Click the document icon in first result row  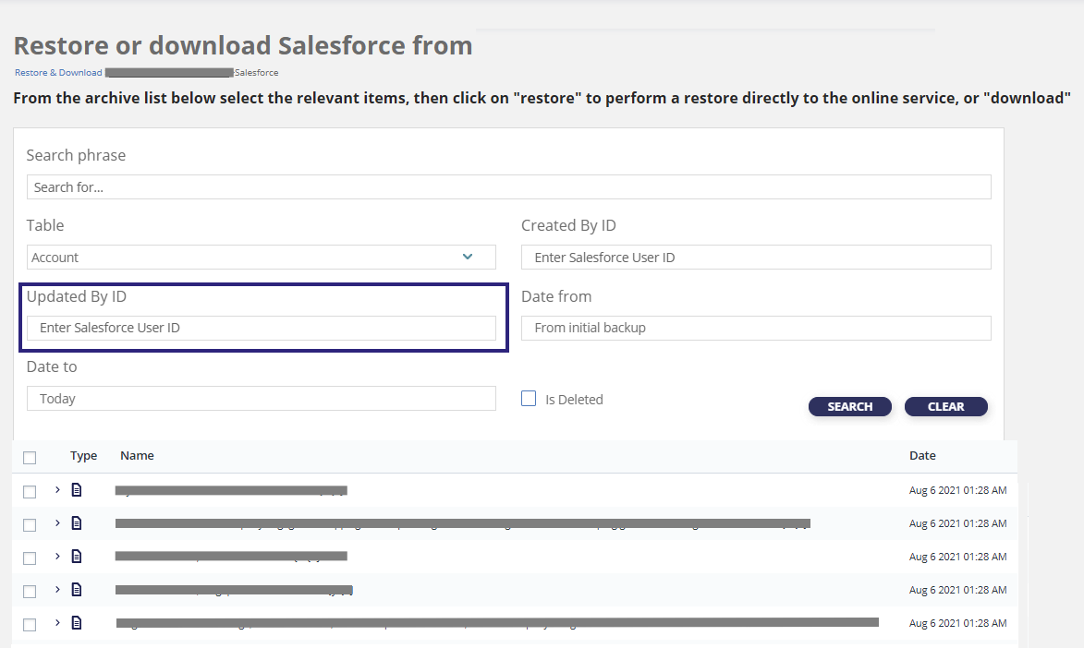coord(77,490)
